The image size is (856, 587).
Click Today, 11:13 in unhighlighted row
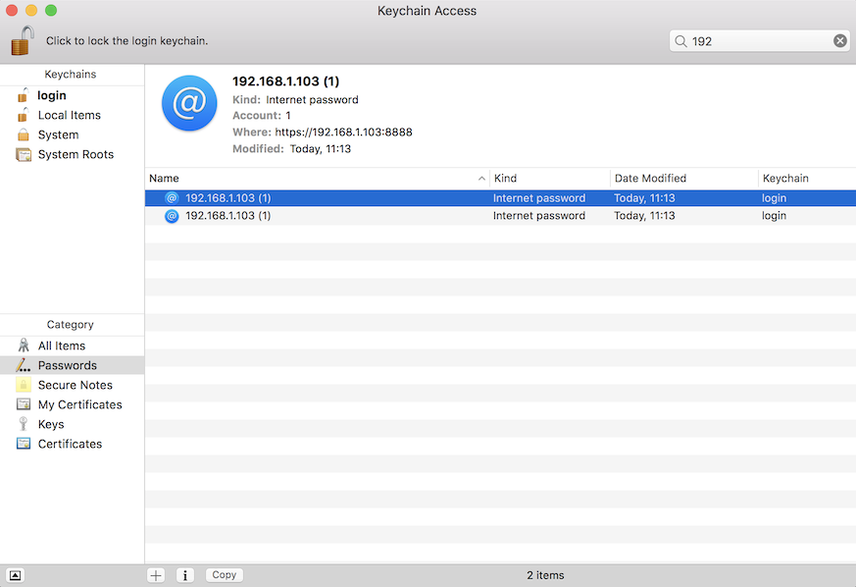pyautogui.click(x=644, y=216)
